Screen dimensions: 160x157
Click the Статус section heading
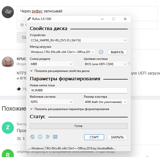coord(38,117)
